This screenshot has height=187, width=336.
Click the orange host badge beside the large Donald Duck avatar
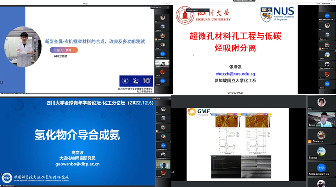(309, 141)
